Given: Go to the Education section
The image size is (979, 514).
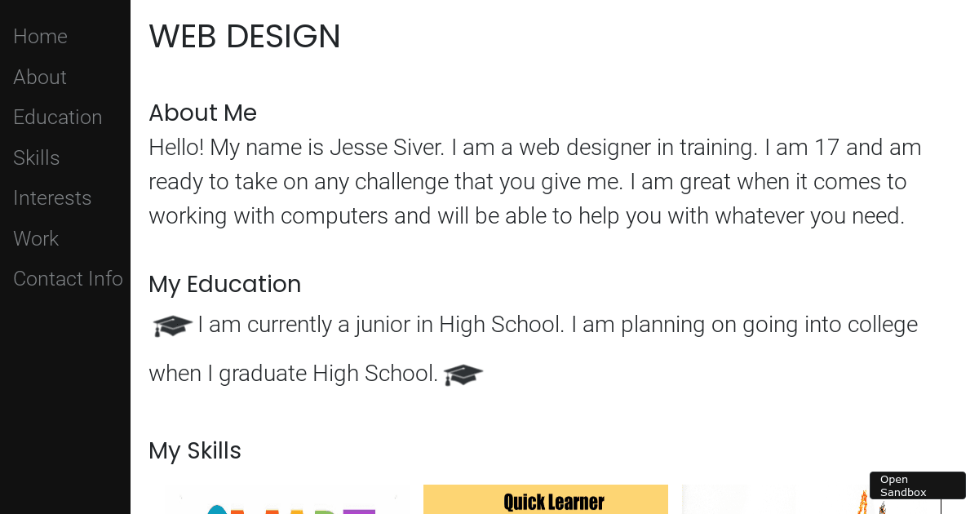Looking at the screenshot, I should 57,117.
